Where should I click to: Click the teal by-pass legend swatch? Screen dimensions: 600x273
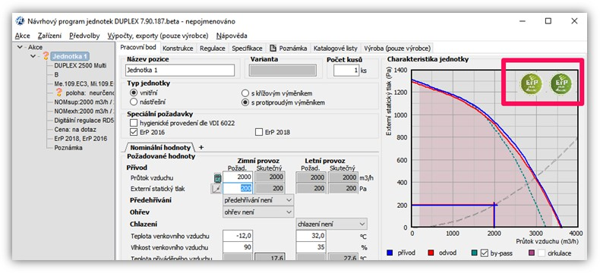pos(475,253)
